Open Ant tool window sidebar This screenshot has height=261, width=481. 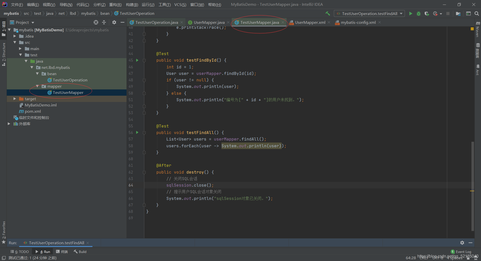pos(478,70)
